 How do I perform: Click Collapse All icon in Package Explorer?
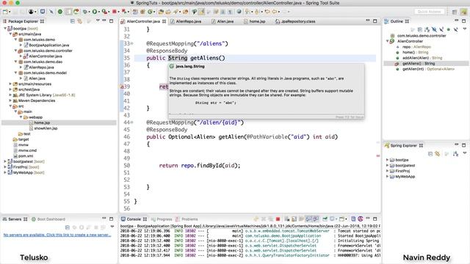73,21
